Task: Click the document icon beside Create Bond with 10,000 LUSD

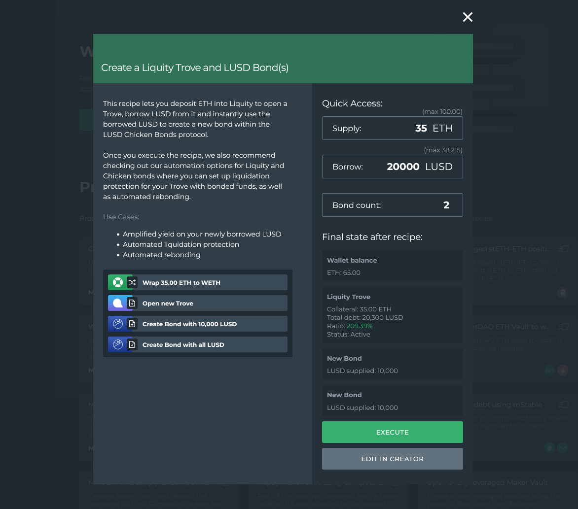Action: tap(132, 324)
